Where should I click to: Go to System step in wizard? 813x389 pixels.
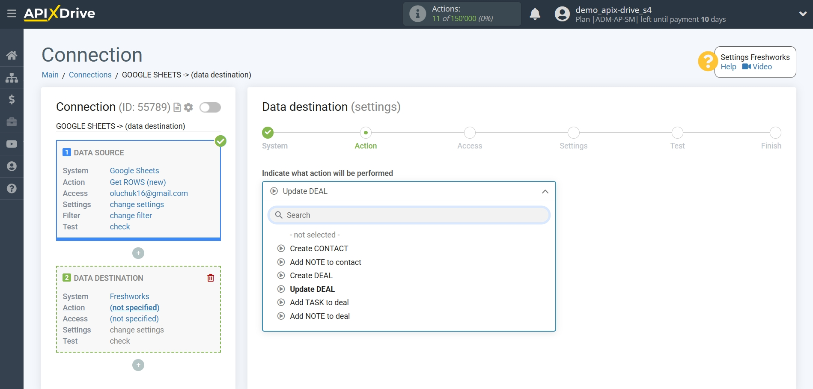click(x=268, y=133)
